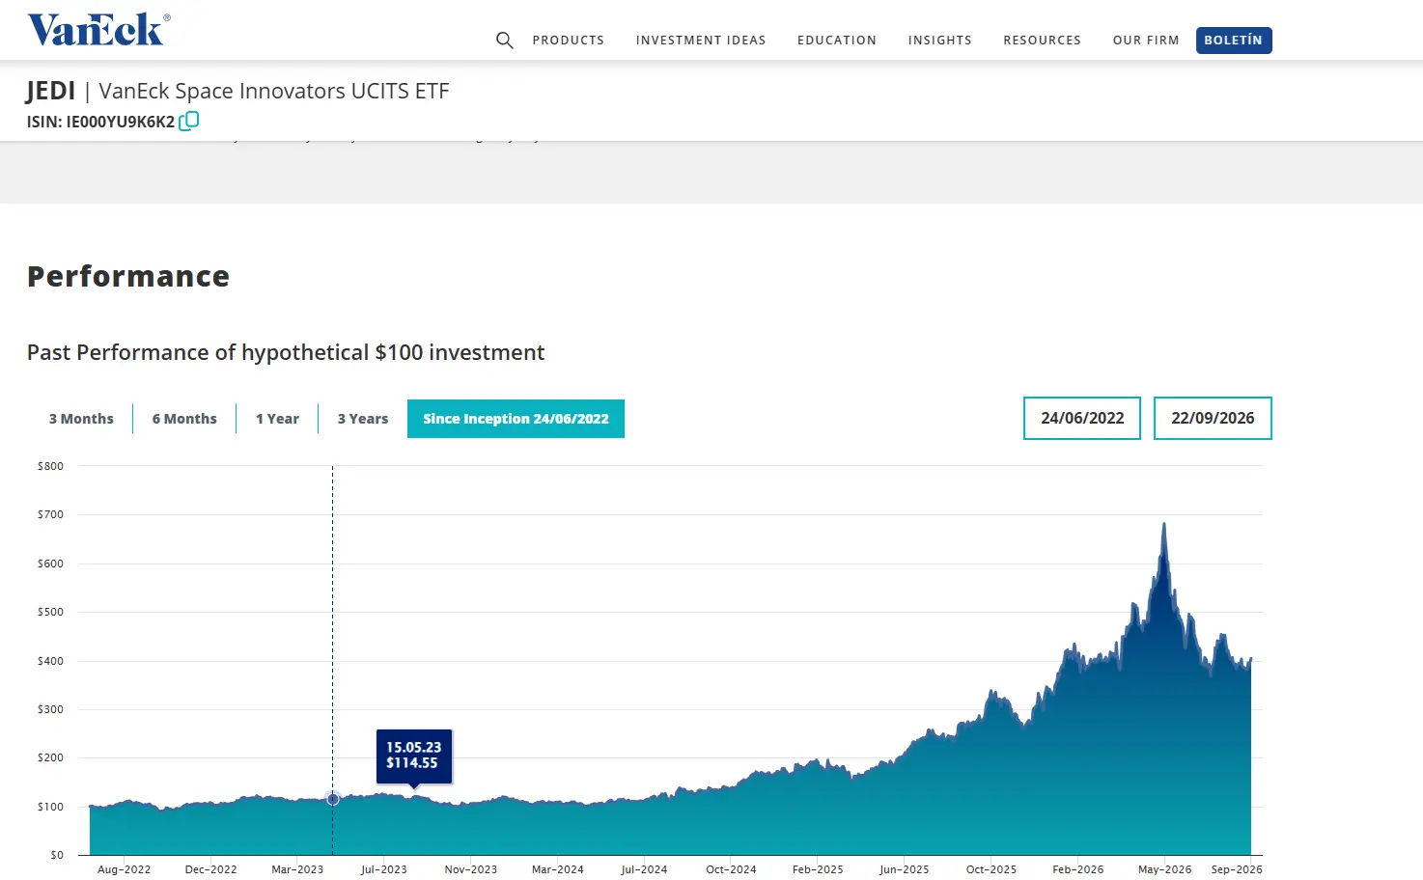Open the Insights menu
Screen dimensions: 1423x880
tap(939, 41)
